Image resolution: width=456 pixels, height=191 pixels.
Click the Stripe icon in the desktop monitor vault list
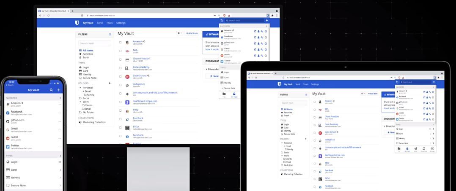click(x=127, y=102)
